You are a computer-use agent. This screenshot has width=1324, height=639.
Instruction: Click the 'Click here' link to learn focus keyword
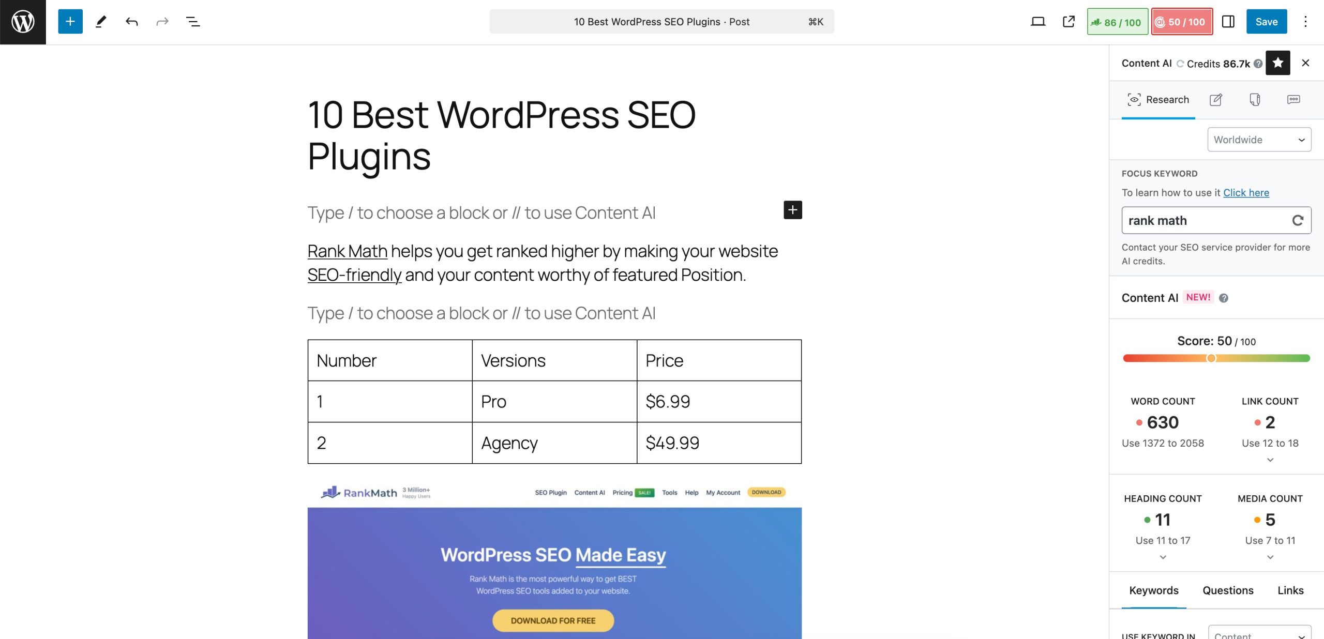(1247, 192)
